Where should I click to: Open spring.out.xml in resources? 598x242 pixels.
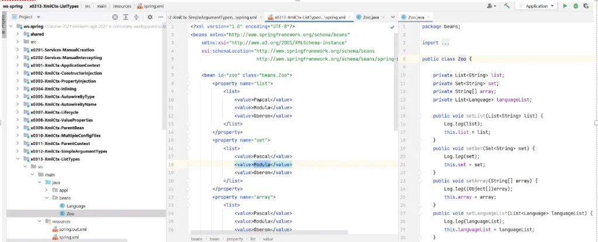(72, 229)
